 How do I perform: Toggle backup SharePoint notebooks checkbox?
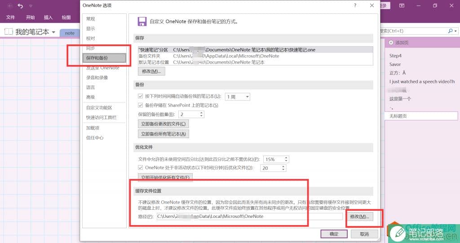[x=140, y=105]
